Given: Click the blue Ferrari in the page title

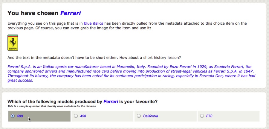Looking at the screenshot, I should tap(71, 13).
